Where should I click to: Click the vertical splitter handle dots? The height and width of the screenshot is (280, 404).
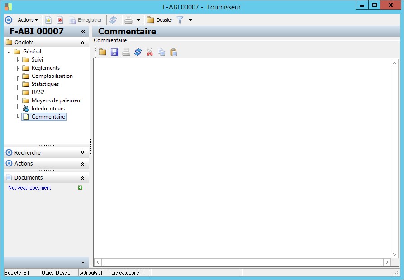[x=91, y=147]
